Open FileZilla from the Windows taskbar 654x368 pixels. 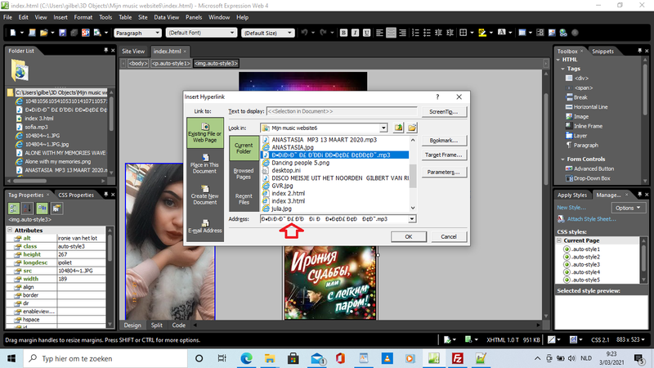coord(457,359)
